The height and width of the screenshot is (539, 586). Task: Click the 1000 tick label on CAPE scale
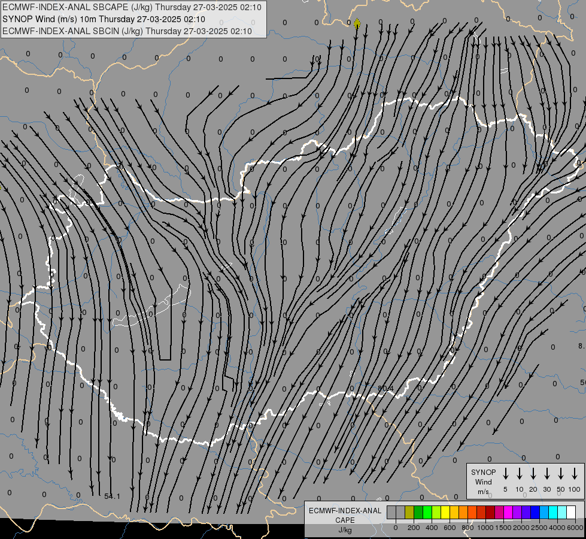click(x=485, y=528)
